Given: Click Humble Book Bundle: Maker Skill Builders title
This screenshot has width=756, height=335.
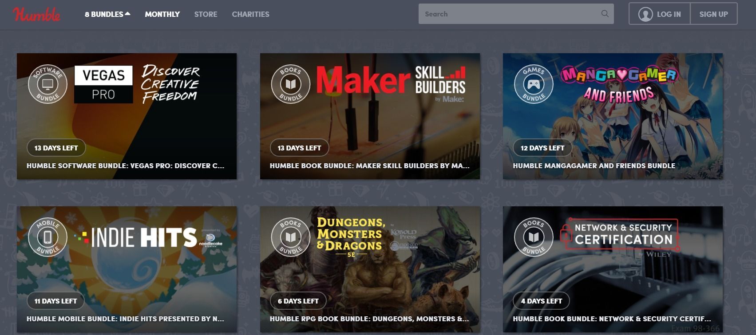Looking at the screenshot, I should coord(369,166).
